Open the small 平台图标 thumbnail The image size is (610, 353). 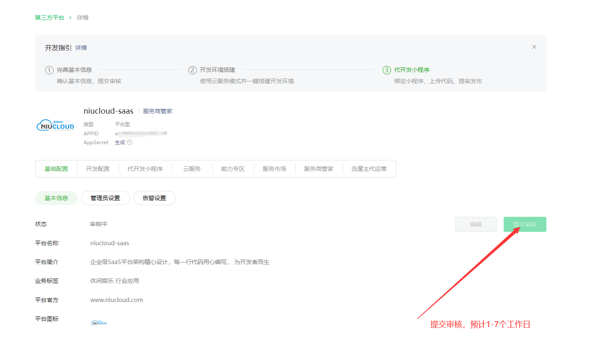99,323
